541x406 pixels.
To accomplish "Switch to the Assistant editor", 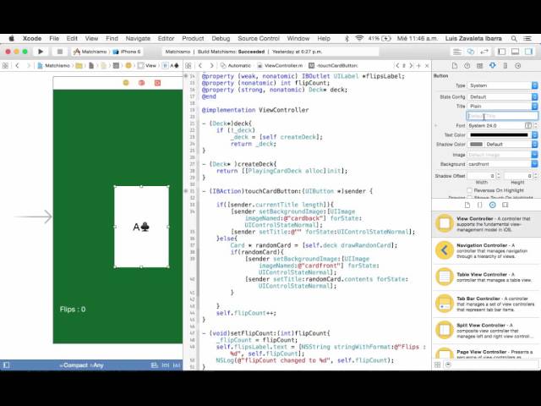I will click(471, 52).
